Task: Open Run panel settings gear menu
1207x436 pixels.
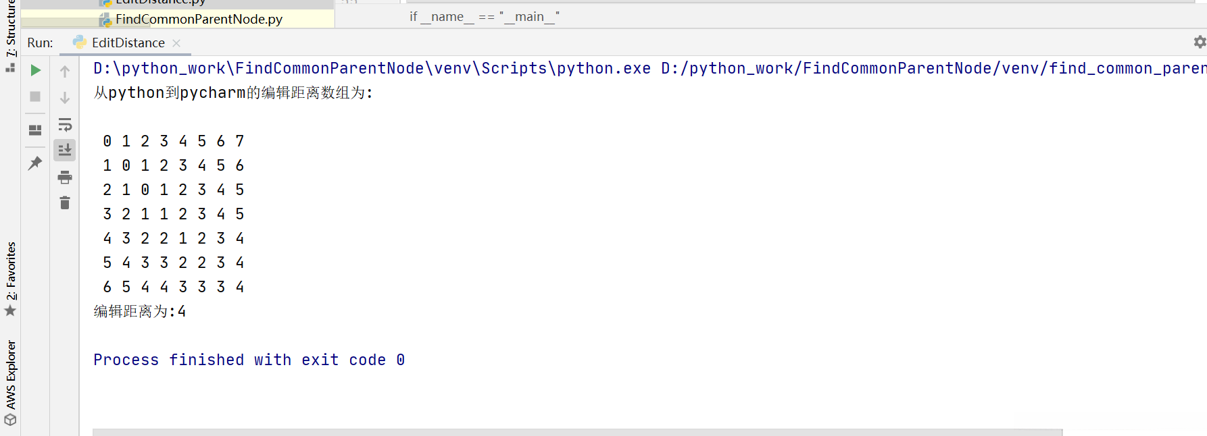Action: 1200,43
